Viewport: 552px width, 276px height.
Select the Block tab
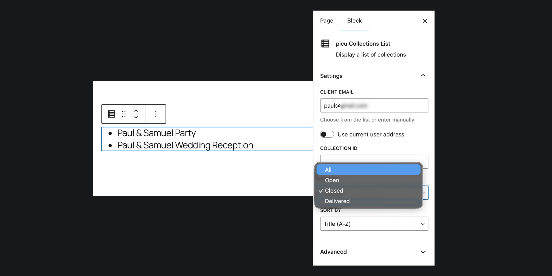[354, 21]
